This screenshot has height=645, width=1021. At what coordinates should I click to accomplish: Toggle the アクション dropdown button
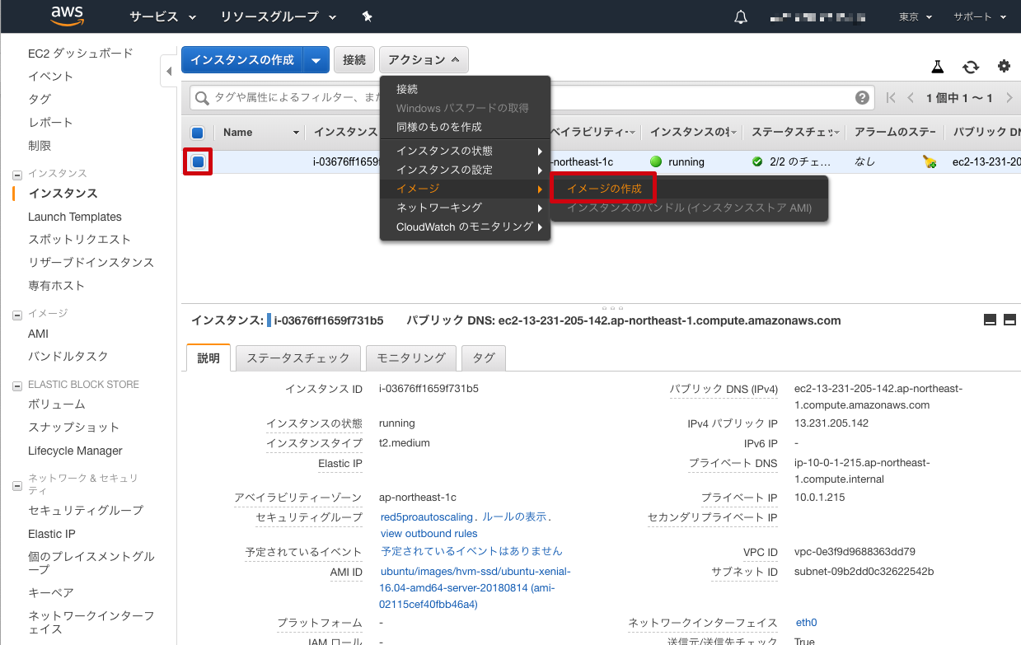424,60
